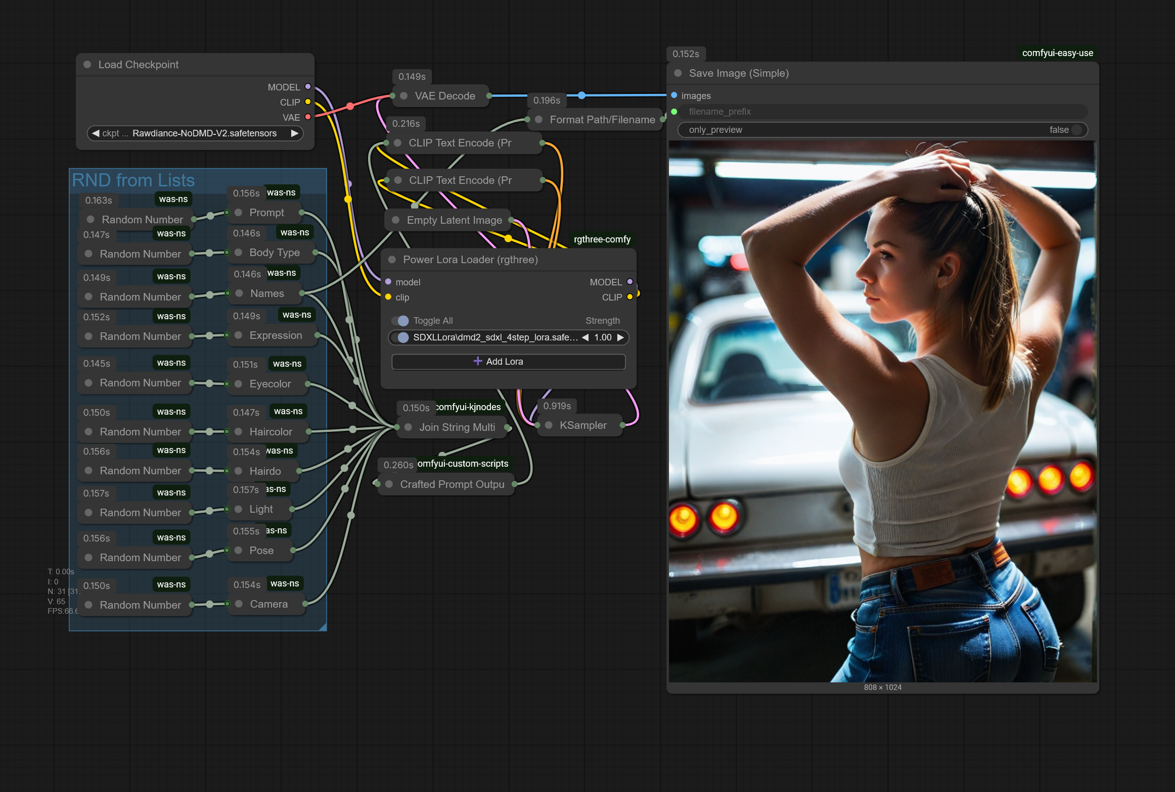Open the Rawdiance-NoDMD-V2.safetensors checkpoint selector
Viewport: 1175px width, 792px height.
(x=204, y=133)
